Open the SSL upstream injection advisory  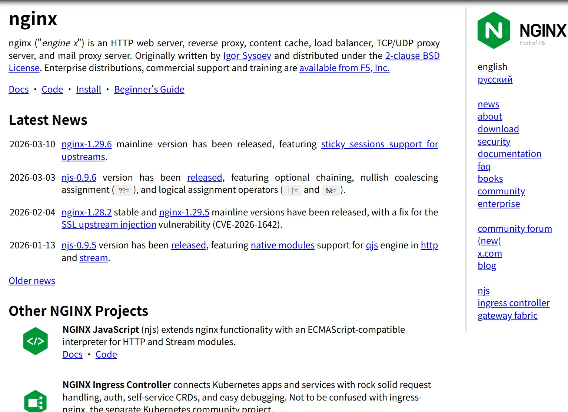point(109,225)
